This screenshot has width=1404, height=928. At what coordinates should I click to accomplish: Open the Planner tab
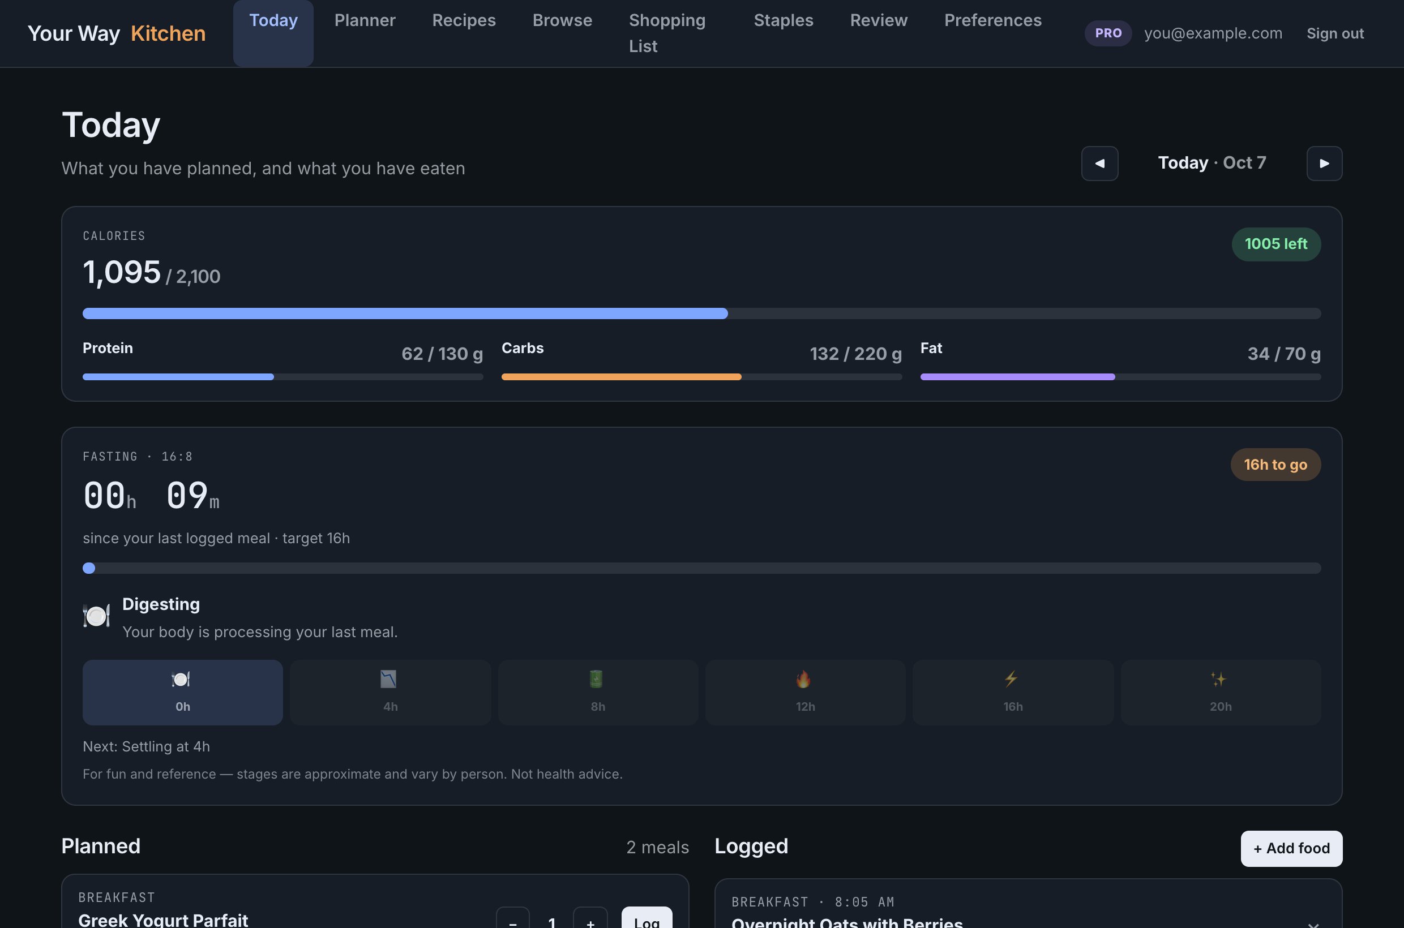(365, 20)
